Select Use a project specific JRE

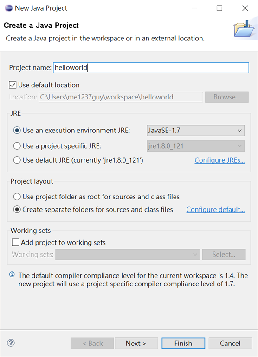coord(17,146)
